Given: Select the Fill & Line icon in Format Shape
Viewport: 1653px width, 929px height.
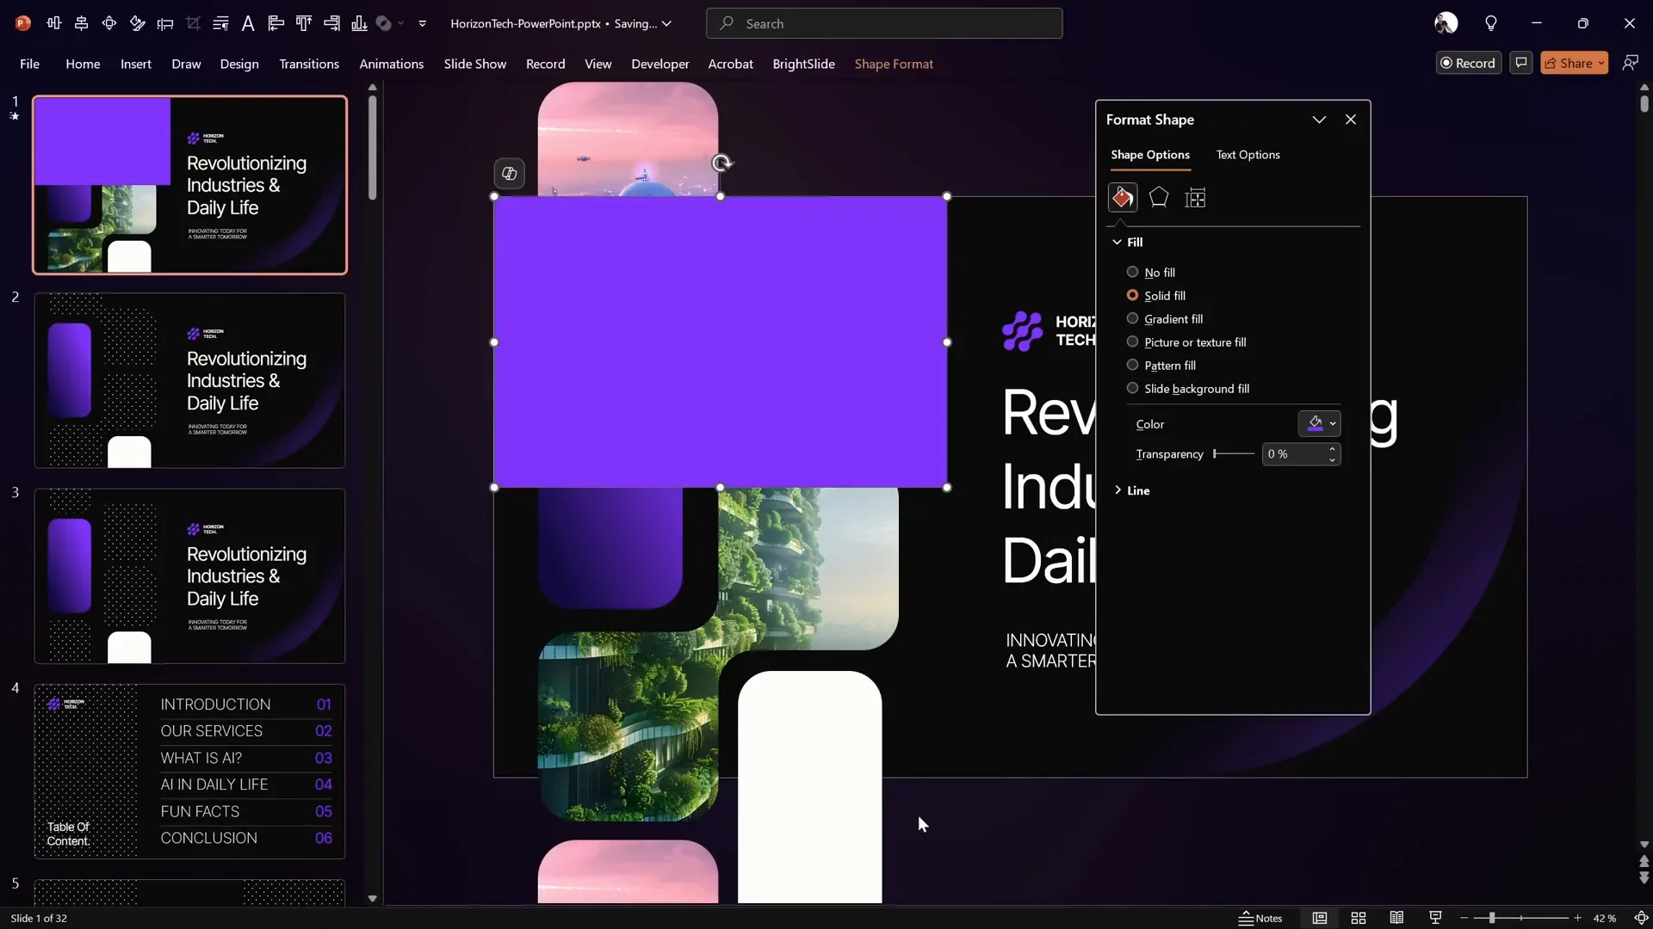Looking at the screenshot, I should click(1123, 197).
